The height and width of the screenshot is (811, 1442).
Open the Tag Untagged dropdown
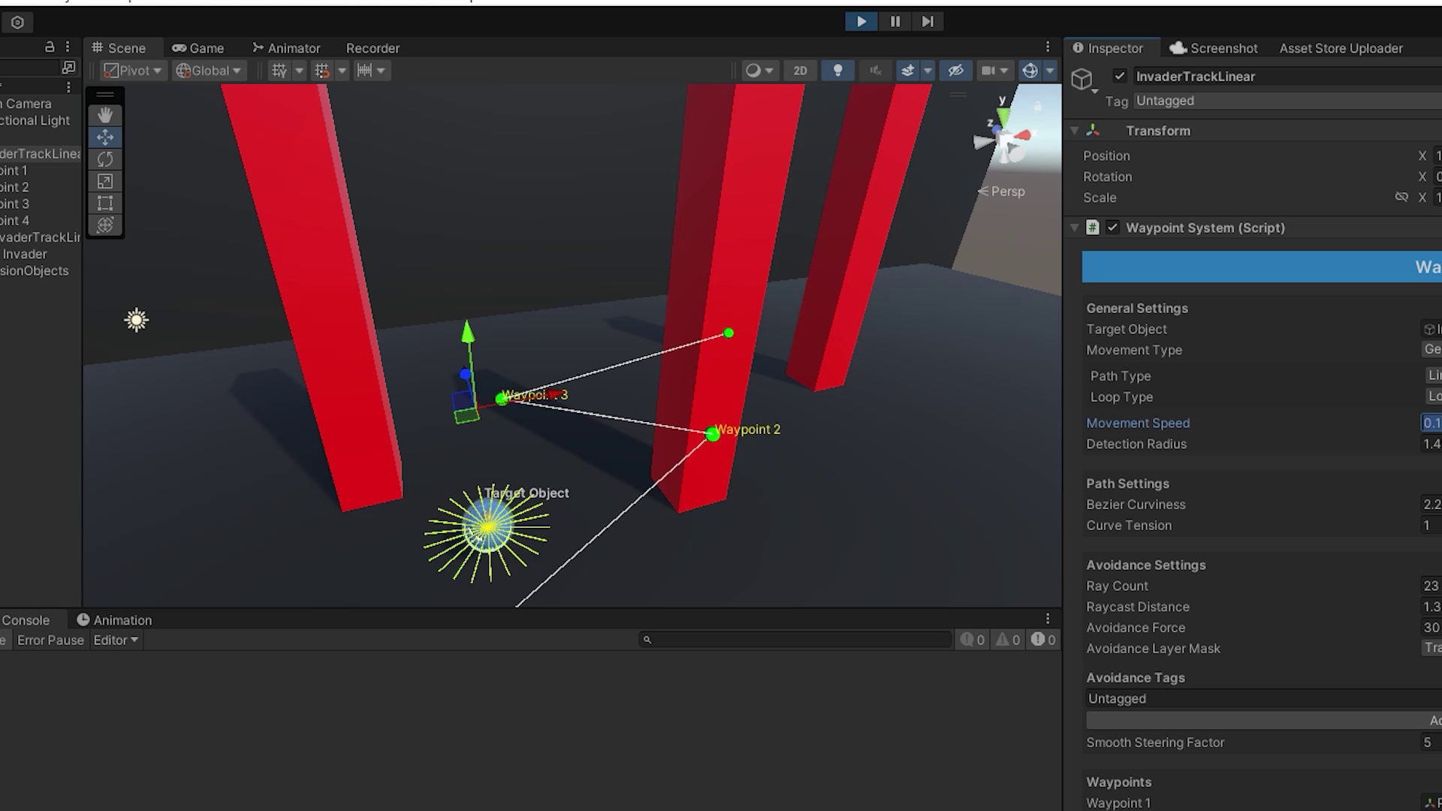click(1287, 101)
